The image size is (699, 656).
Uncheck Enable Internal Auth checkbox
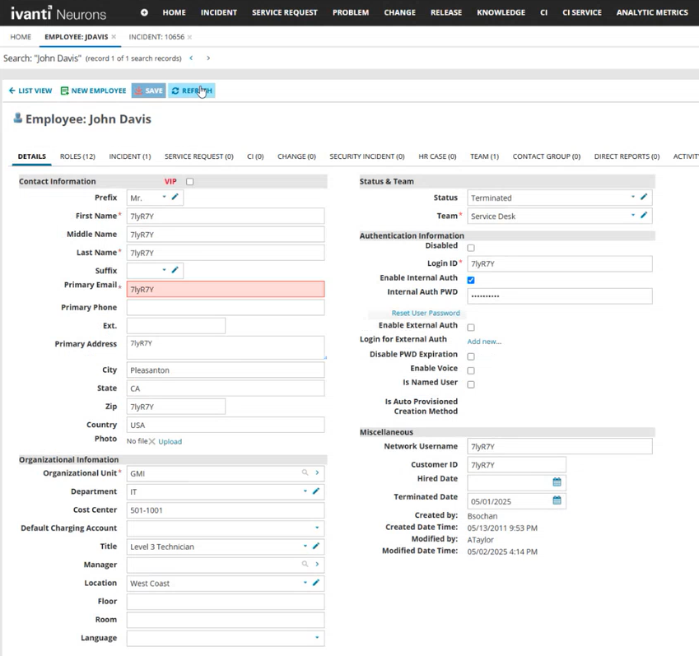point(471,280)
